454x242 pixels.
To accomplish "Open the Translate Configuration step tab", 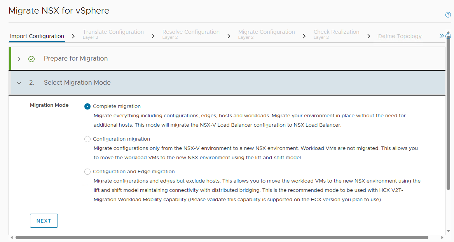I will tap(113, 34).
